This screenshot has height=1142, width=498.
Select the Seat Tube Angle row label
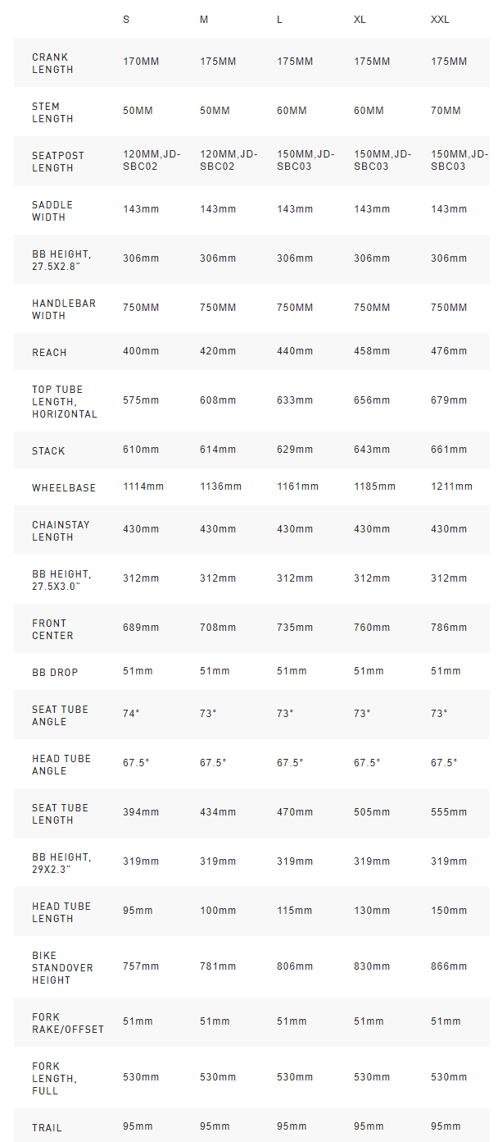pyautogui.click(x=61, y=715)
